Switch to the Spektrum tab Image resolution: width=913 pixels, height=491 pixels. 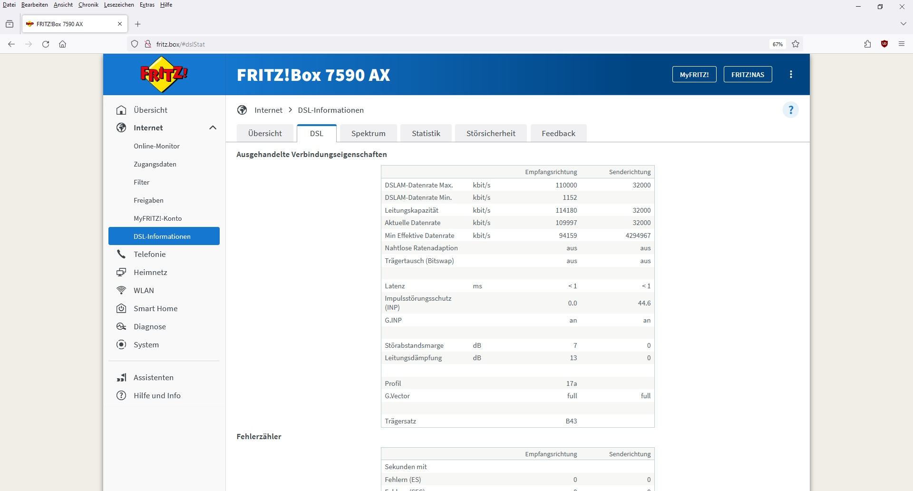[x=369, y=133]
